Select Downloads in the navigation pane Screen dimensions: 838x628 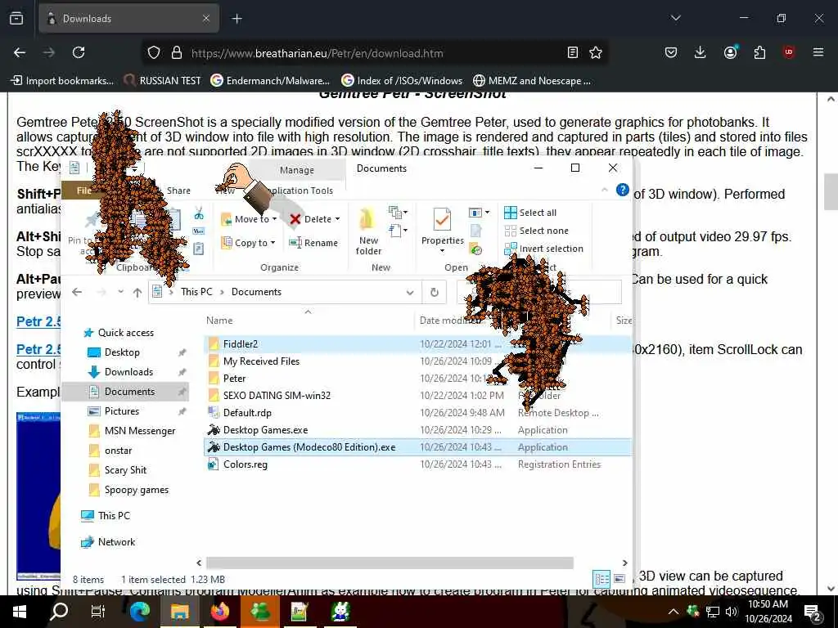128,372
